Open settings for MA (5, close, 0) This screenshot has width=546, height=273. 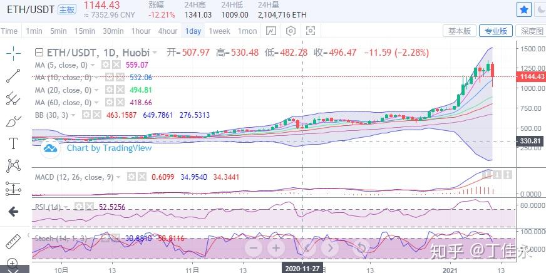(x=105, y=64)
